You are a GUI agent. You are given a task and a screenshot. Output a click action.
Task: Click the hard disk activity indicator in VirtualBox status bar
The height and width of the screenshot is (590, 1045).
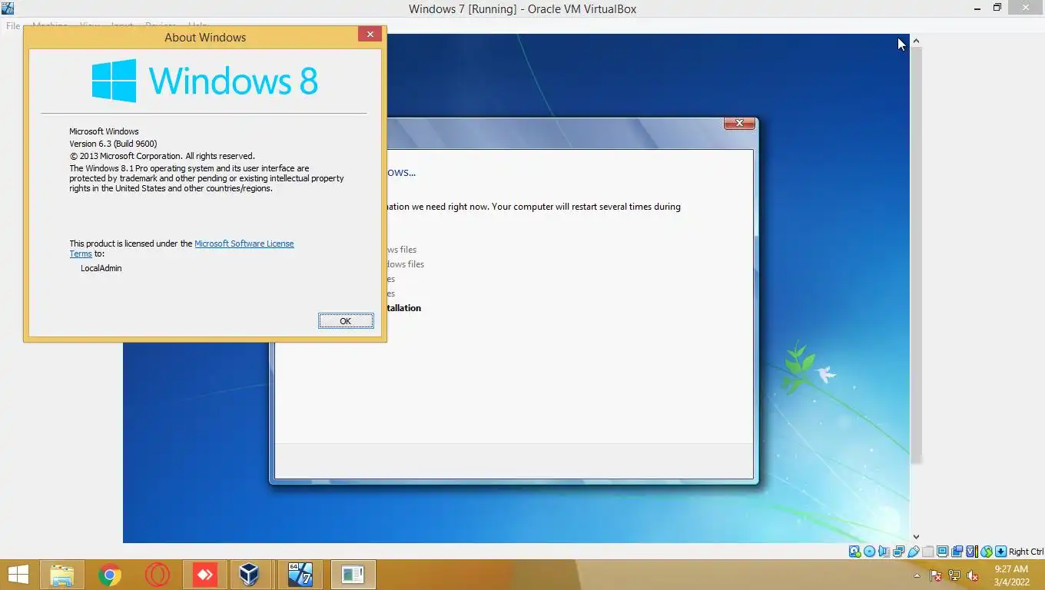[854, 552]
